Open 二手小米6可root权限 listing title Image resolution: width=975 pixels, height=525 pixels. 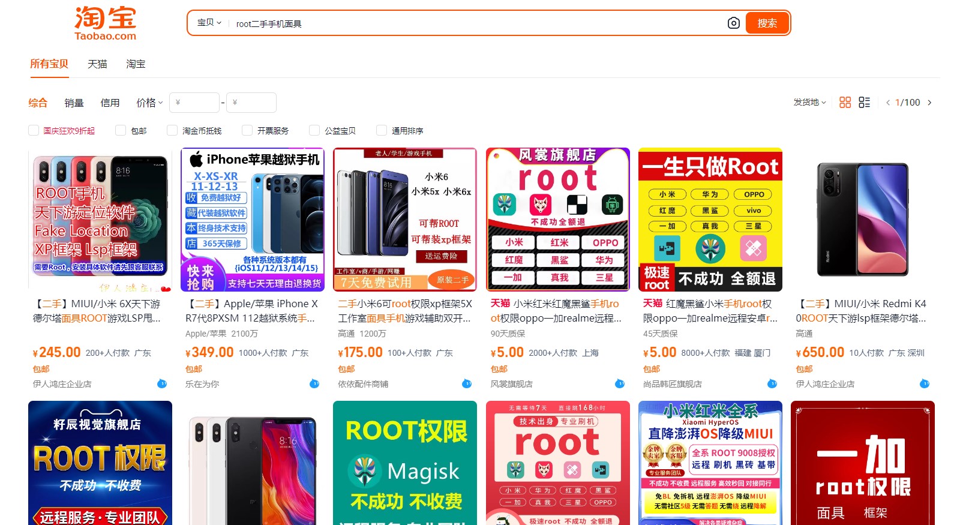(x=405, y=311)
